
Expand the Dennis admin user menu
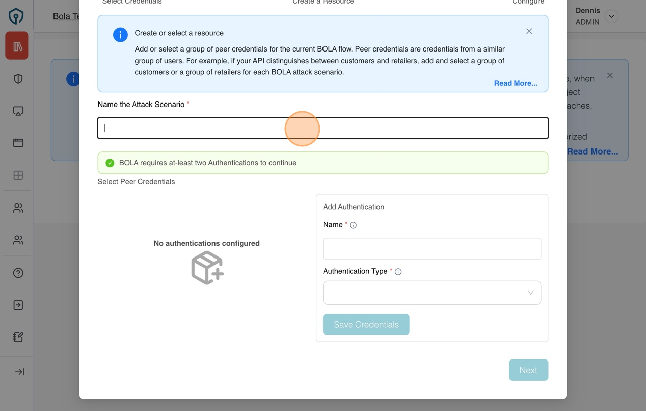[x=611, y=16]
